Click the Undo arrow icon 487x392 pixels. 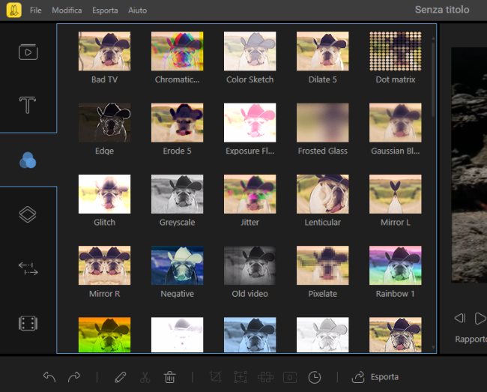50,377
